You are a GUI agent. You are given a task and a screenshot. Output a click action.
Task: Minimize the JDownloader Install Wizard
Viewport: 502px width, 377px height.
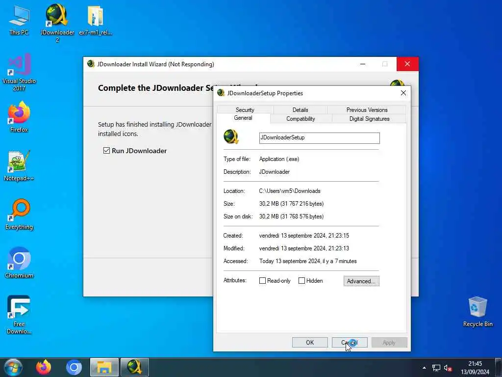pos(363,64)
